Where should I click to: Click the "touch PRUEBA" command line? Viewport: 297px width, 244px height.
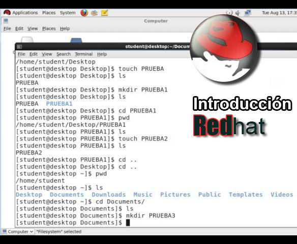(90, 69)
